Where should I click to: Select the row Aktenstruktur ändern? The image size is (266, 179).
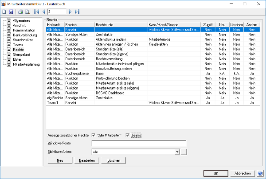[x=153, y=39]
